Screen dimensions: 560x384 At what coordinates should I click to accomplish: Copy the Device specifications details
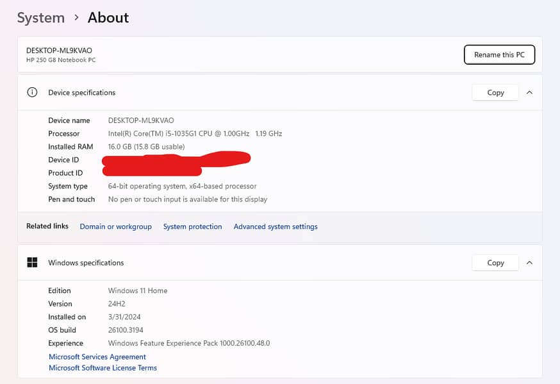click(x=495, y=92)
